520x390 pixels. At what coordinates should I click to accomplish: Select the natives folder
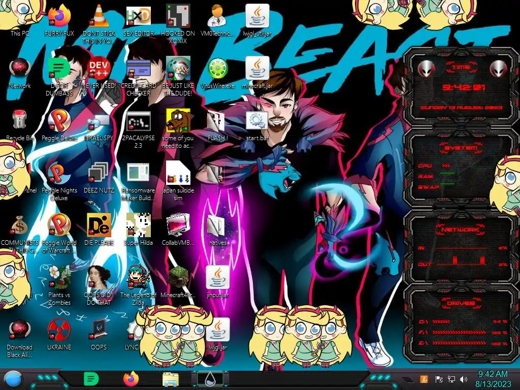coord(217,230)
